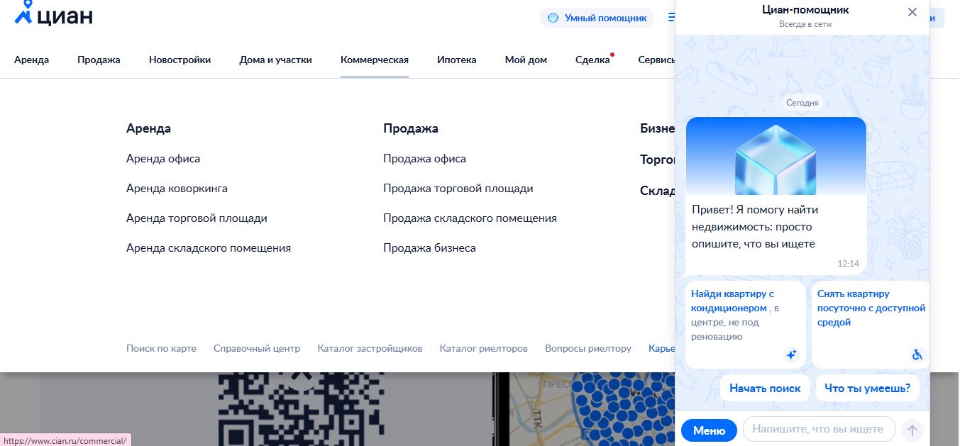Click the map with blue markers
Viewport: 960px width, 446px height.
pos(590,409)
